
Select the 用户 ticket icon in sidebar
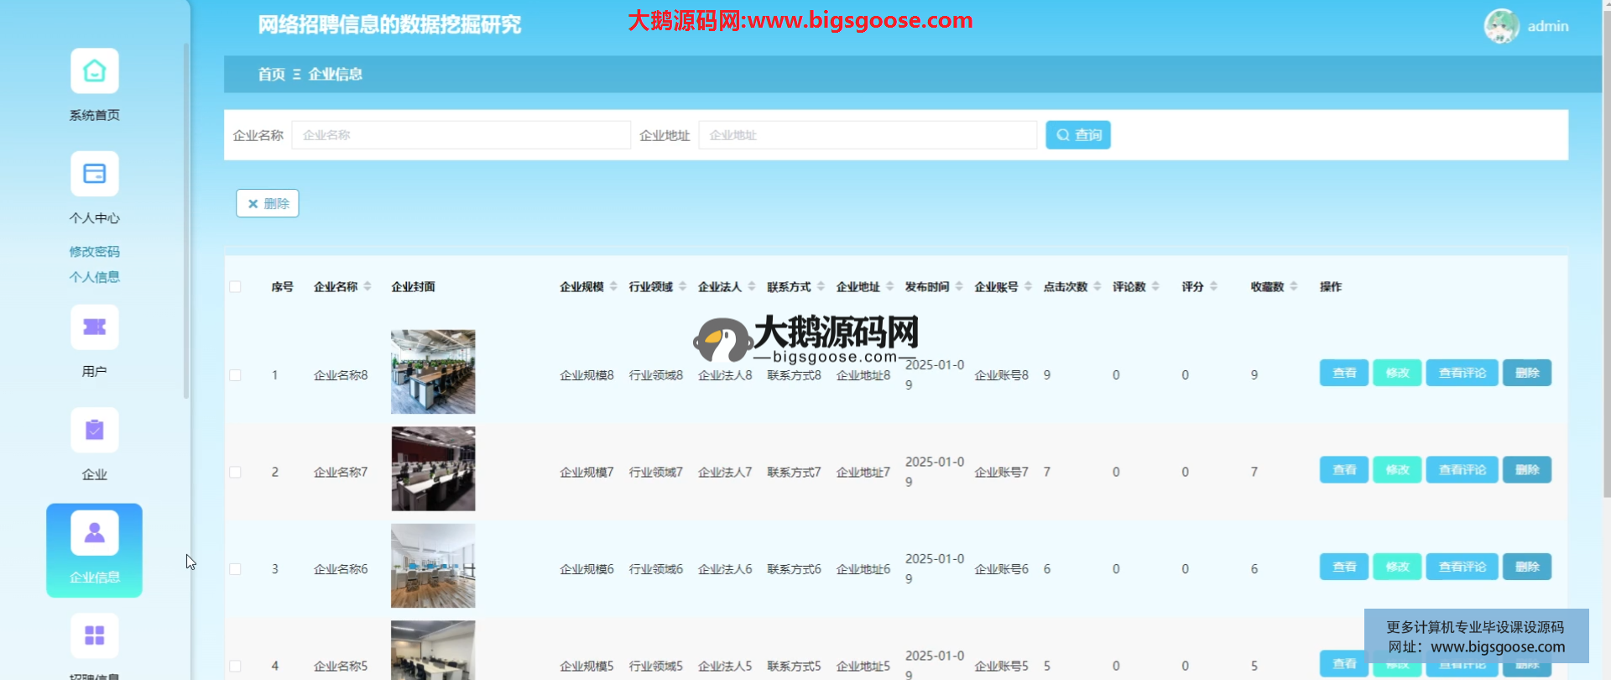pos(94,327)
